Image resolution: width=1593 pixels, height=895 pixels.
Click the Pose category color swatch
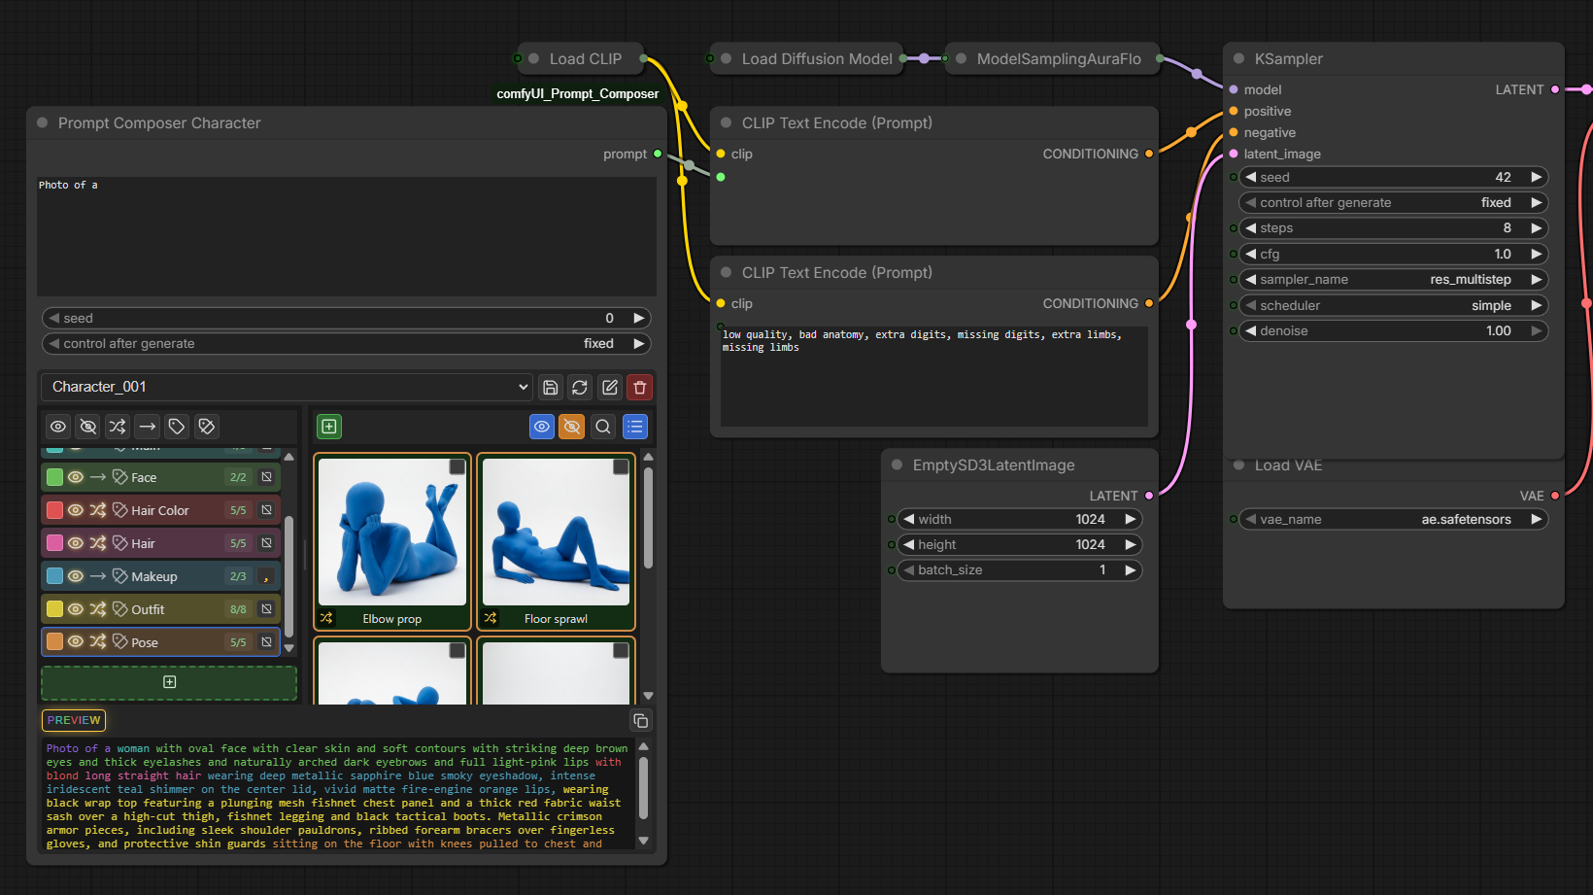[x=55, y=642]
